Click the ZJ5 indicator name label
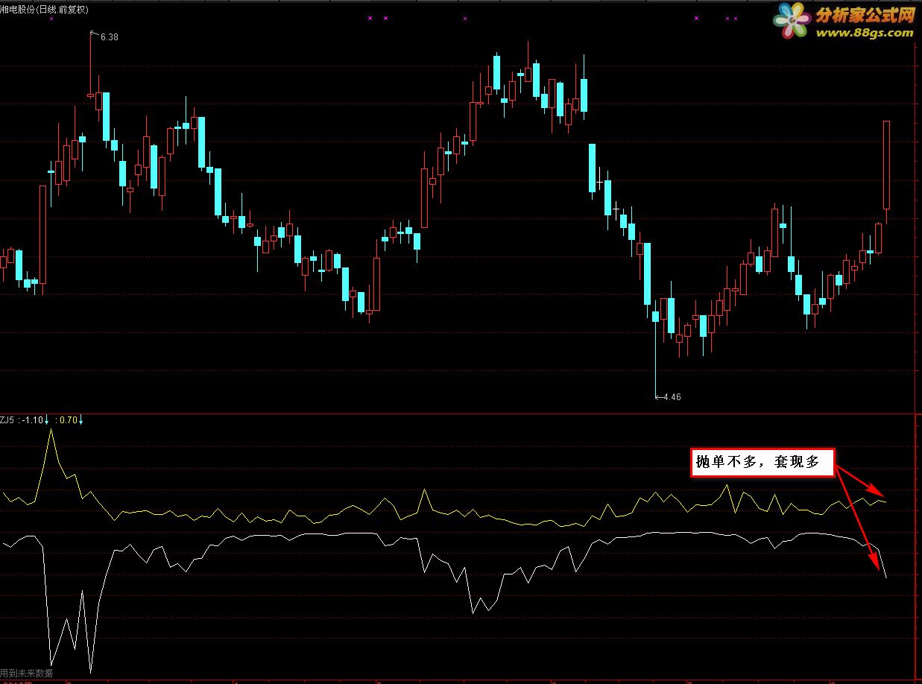The height and width of the screenshot is (684, 922). (7, 420)
